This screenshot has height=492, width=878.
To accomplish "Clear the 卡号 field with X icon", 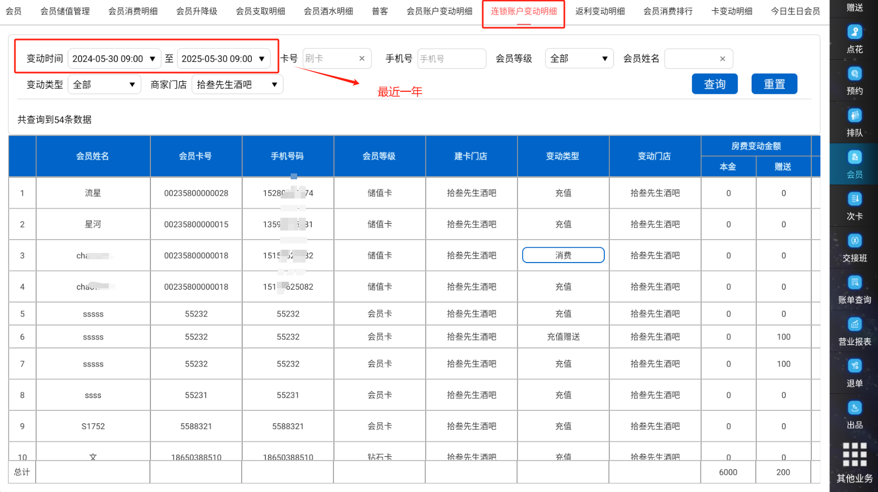I will tap(362, 59).
